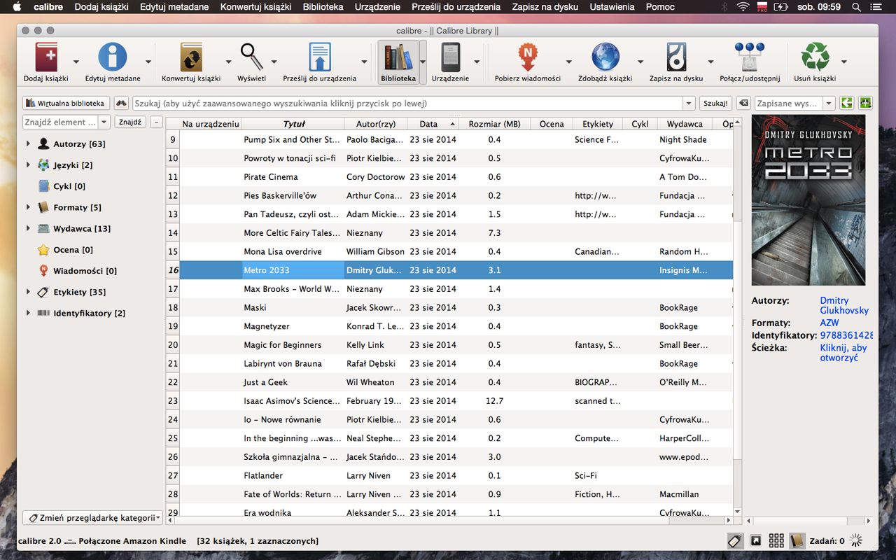
Task: Click the Urządzenie e-reader icon
Action: 450,57
